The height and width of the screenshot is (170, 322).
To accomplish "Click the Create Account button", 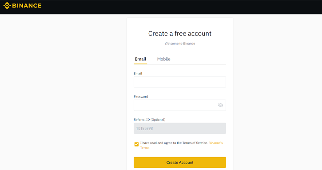I will coord(180,162).
